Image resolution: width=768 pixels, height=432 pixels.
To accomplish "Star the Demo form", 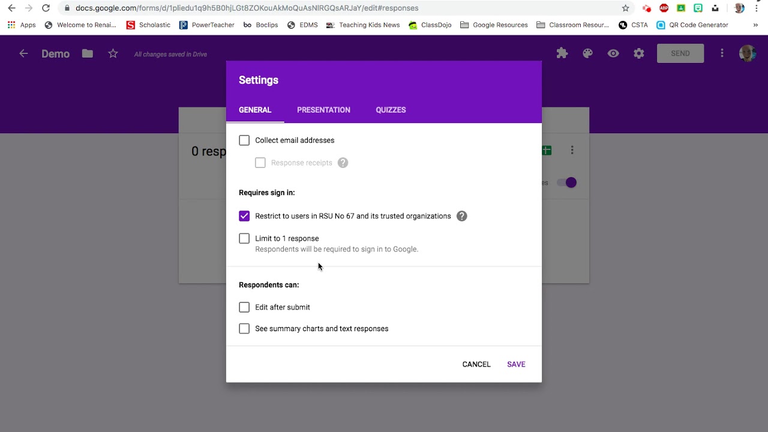I will [x=113, y=53].
